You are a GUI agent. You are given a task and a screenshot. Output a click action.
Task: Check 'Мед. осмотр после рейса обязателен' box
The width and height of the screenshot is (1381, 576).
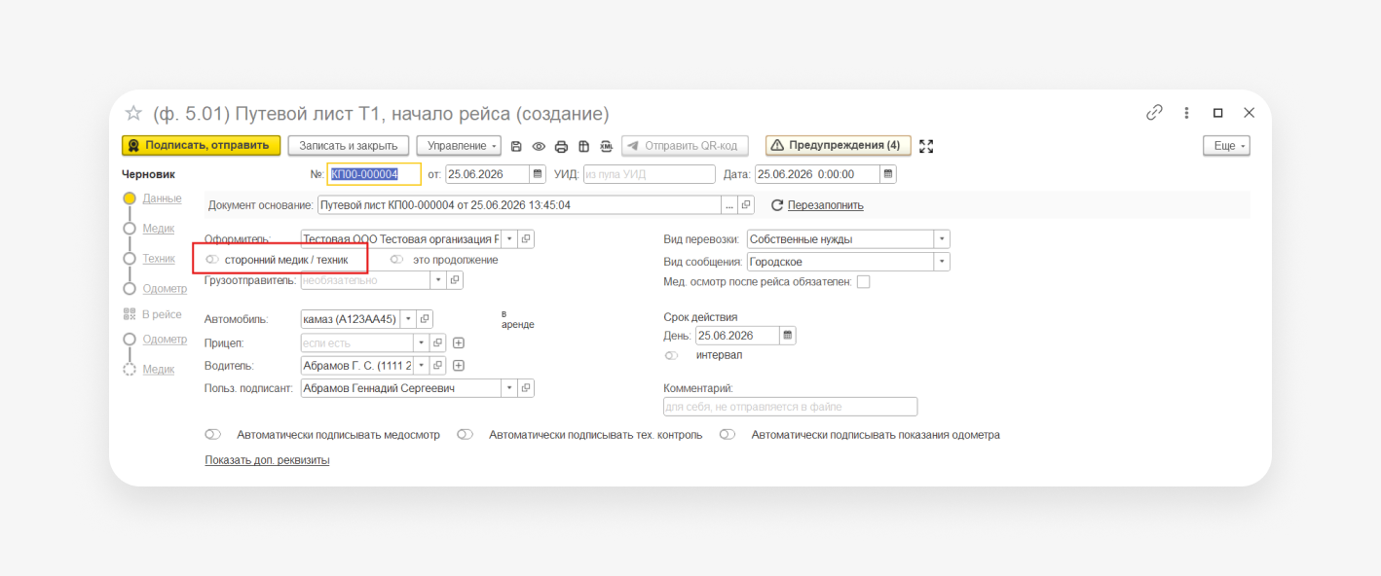(x=863, y=282)
